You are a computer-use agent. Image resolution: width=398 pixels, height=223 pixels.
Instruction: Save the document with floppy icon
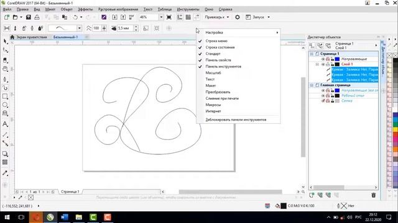pyautogui.click(x=28, y=17)
